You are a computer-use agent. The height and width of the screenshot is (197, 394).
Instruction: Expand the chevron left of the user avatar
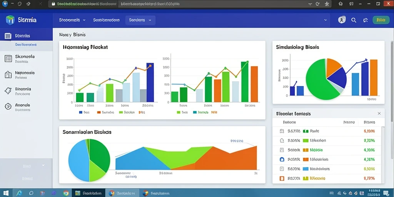(326, 20)
